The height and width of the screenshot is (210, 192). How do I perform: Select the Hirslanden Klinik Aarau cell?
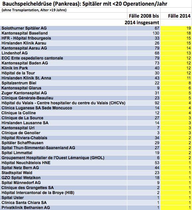63,43
